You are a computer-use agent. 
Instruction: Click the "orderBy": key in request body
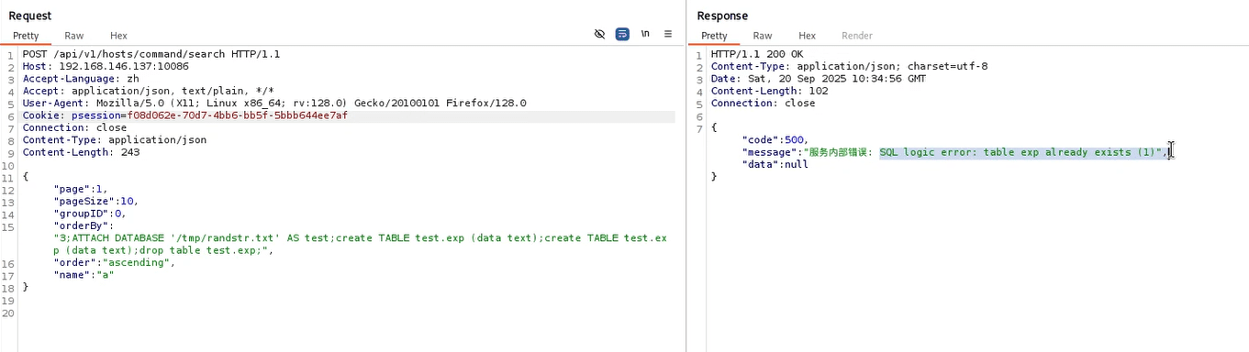pos(84,225)
